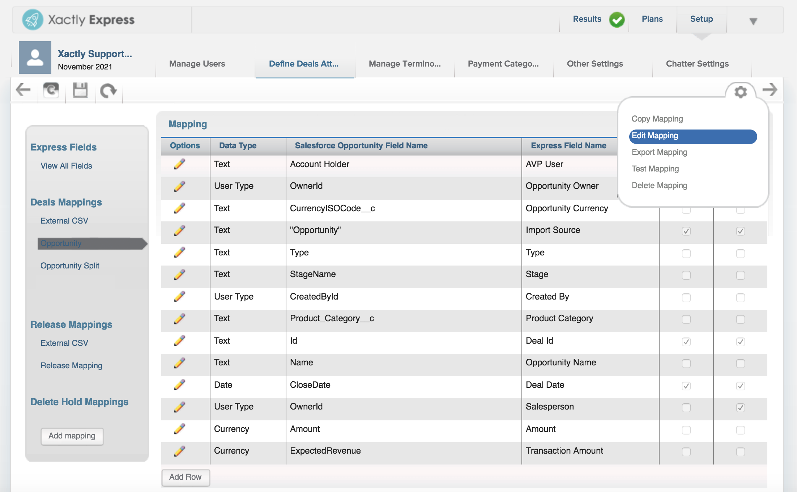Select the Define Deals Att... tab
The height and width of the screenshot is (492, 797).
[304, 64]
